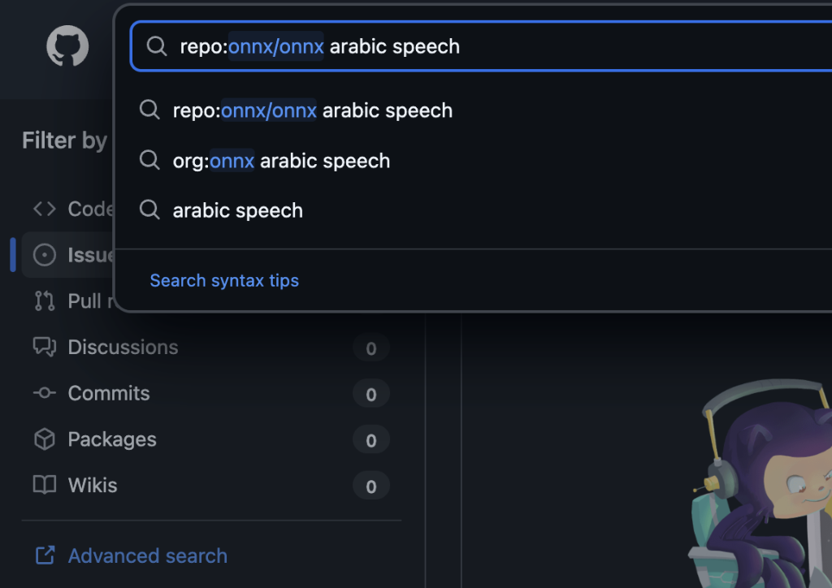Open the Advanced search link
The width and height of the screenshot is (832, 588).
[147, 556]
